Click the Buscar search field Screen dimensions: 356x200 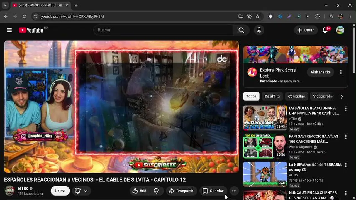click(x=164, y=30)
